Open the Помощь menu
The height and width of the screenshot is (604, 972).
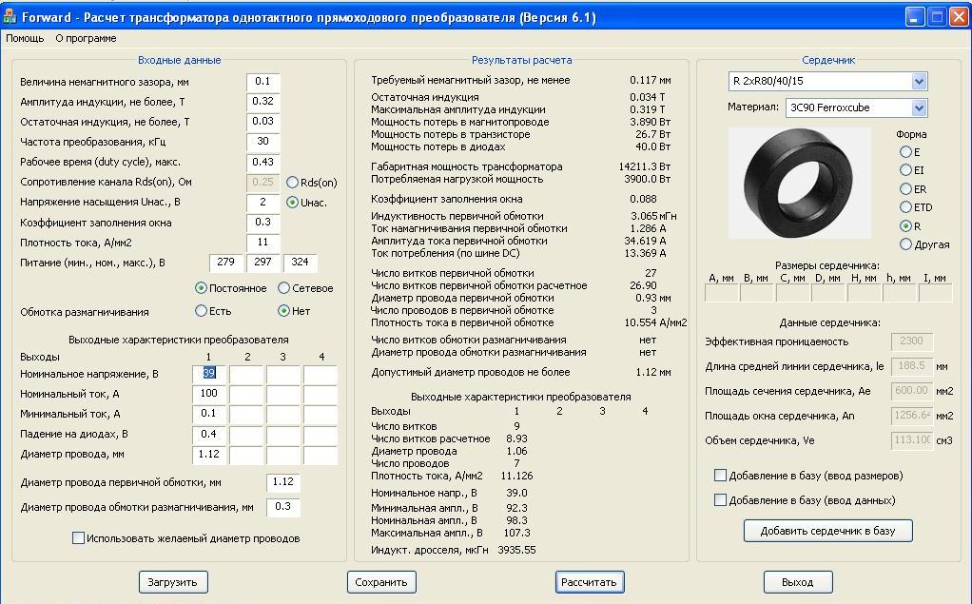pyautogui.click(x=25, y=38)
